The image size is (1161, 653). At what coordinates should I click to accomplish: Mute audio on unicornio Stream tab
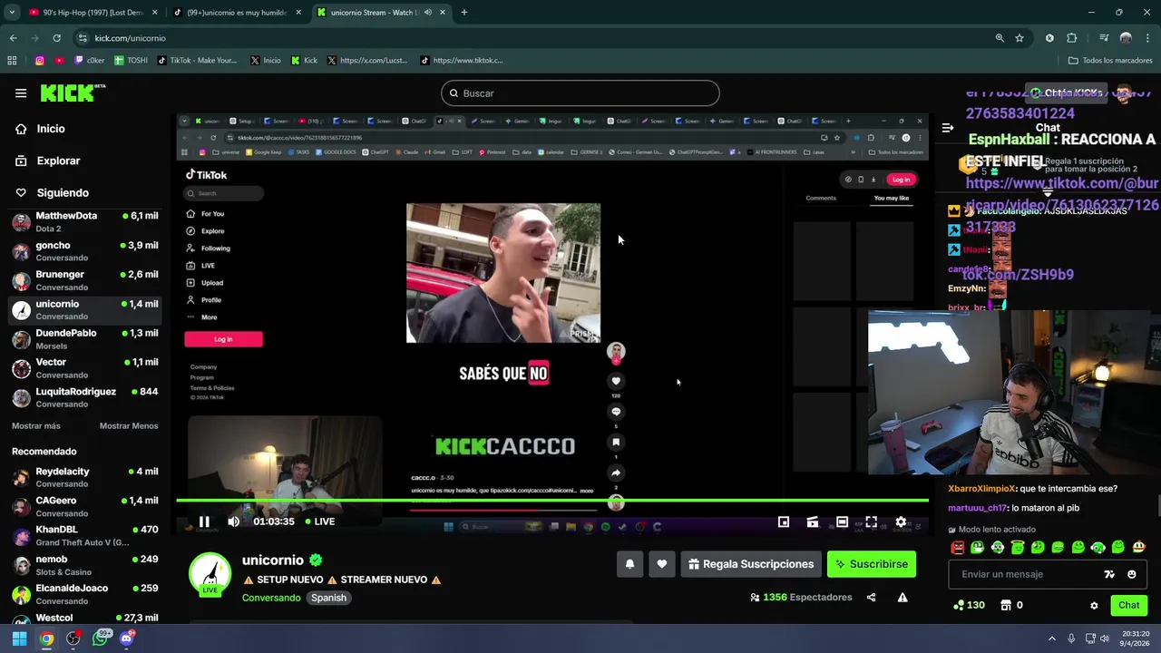[x=428, y=13]
